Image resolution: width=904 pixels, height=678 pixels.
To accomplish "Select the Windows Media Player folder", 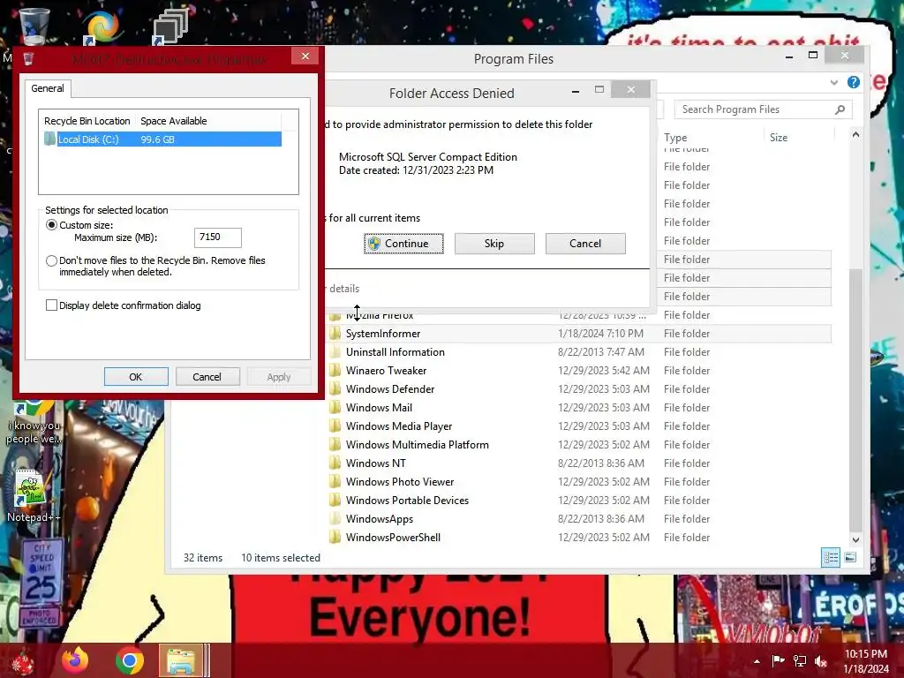I will click(399, 426).
